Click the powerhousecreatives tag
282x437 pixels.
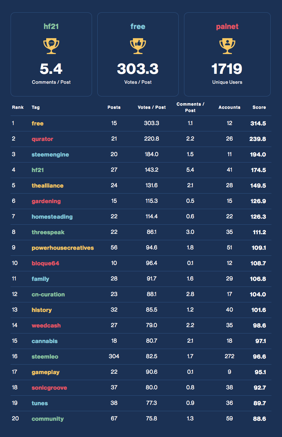(63, 248)
